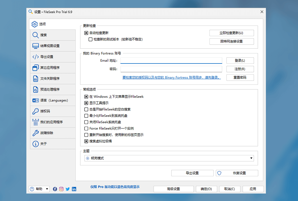Click the Email 地址 input field

(x=171, y=61)
